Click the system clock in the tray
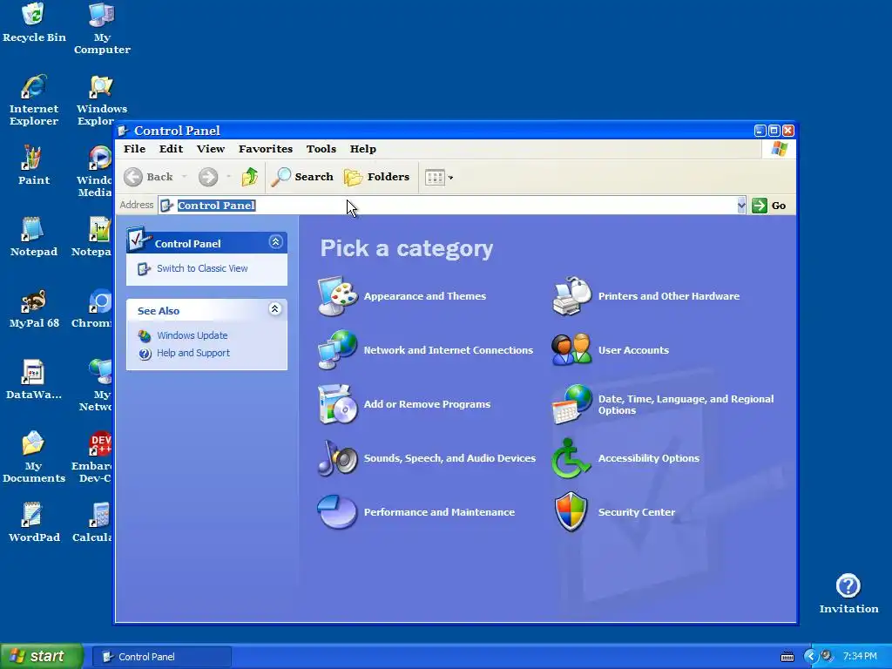 [x=860, y=656]
